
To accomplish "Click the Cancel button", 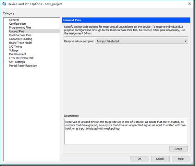I will point(160,159).
